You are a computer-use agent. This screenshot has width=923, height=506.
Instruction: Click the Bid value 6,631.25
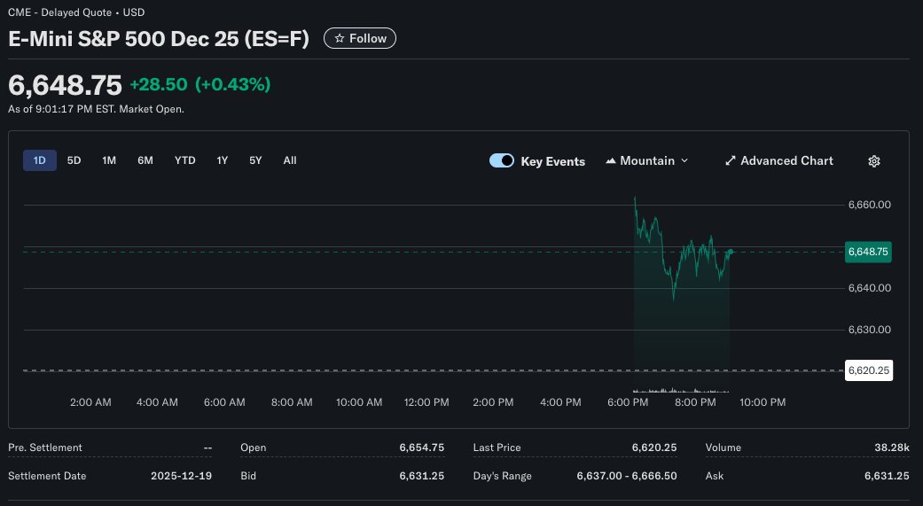421,476
